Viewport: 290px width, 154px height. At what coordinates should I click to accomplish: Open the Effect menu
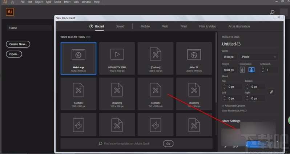click(67, 2)
